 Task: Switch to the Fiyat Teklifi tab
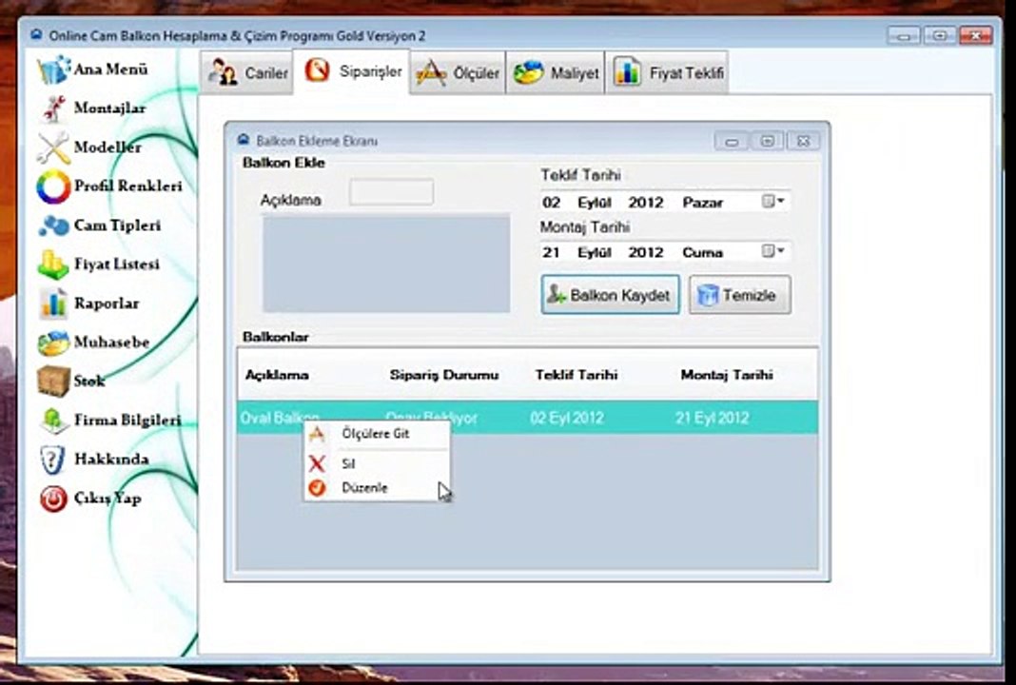667,72
